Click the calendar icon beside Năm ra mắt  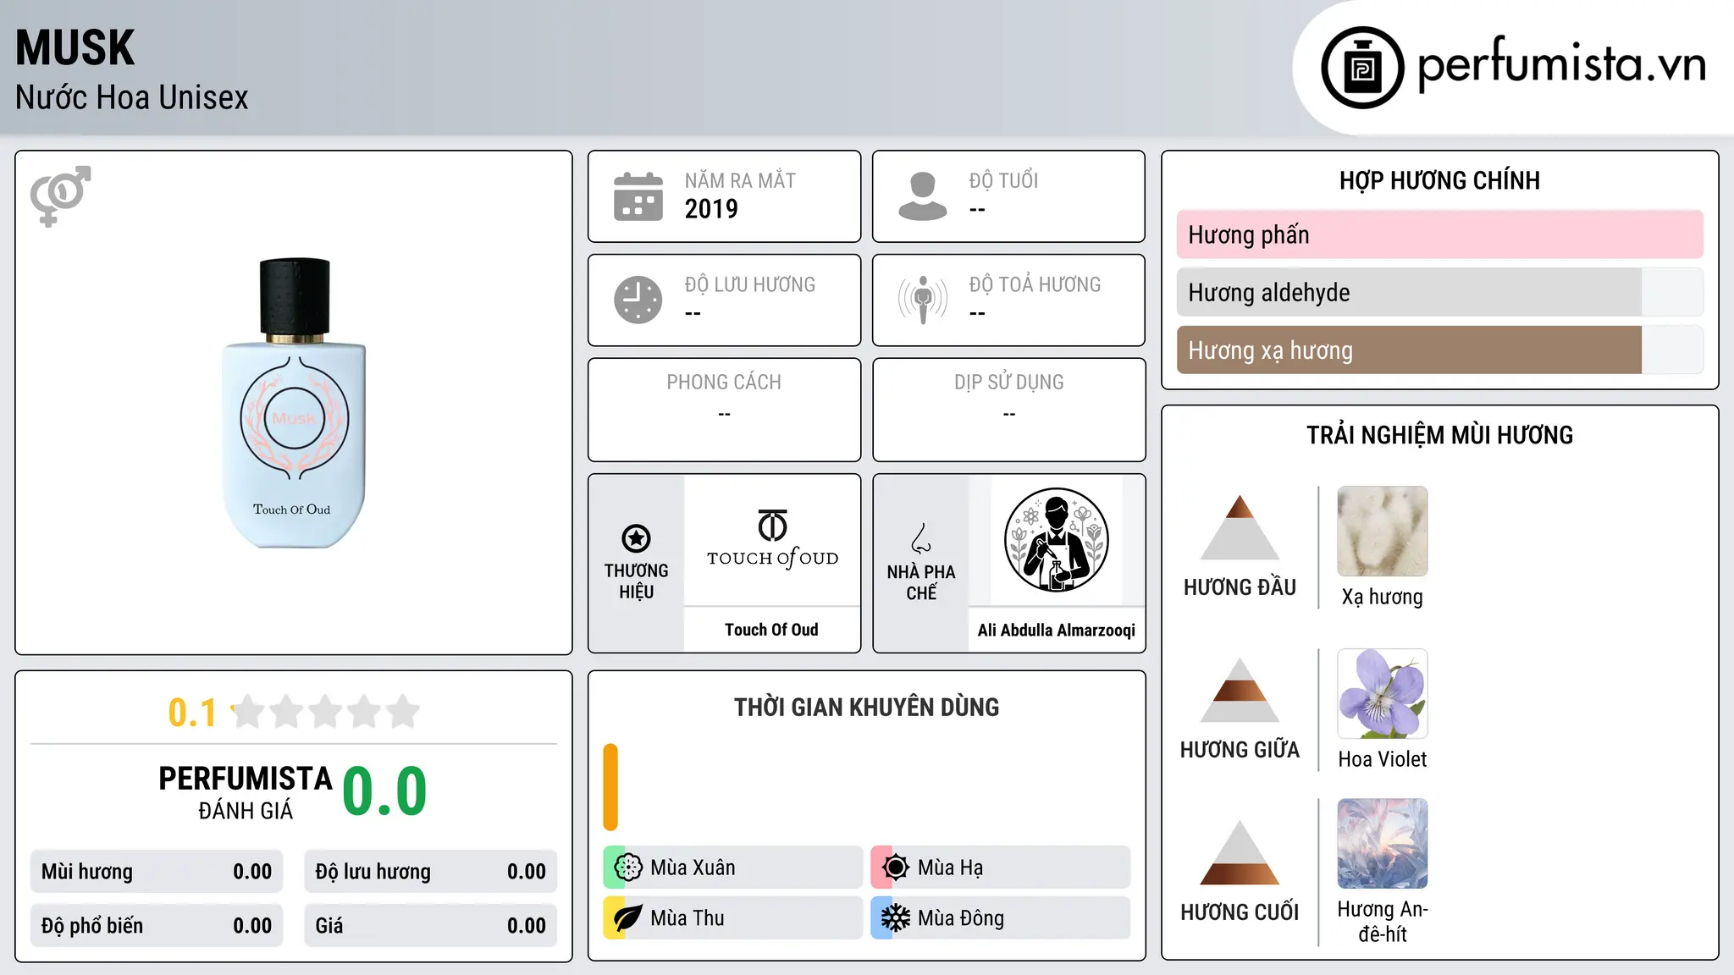tap(638, 196)
